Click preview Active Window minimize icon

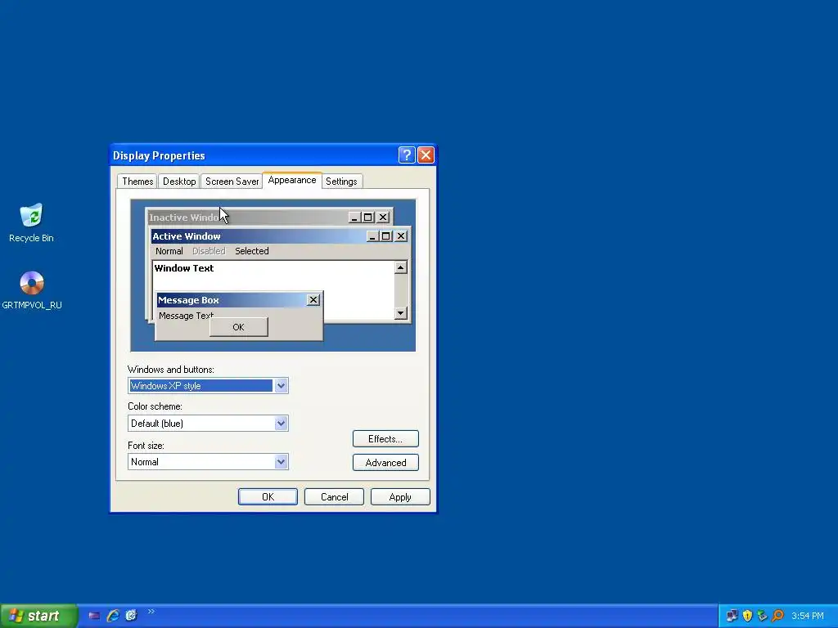372,236
